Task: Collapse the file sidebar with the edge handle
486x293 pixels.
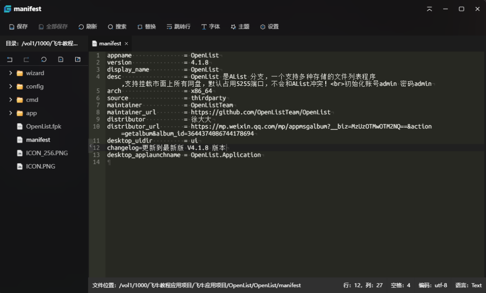Action: 90,146
